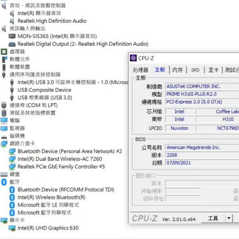The image size is (239, 239).
Task: Click the 藍牙 Bluetooth category icon
Action: pos(4,182)
